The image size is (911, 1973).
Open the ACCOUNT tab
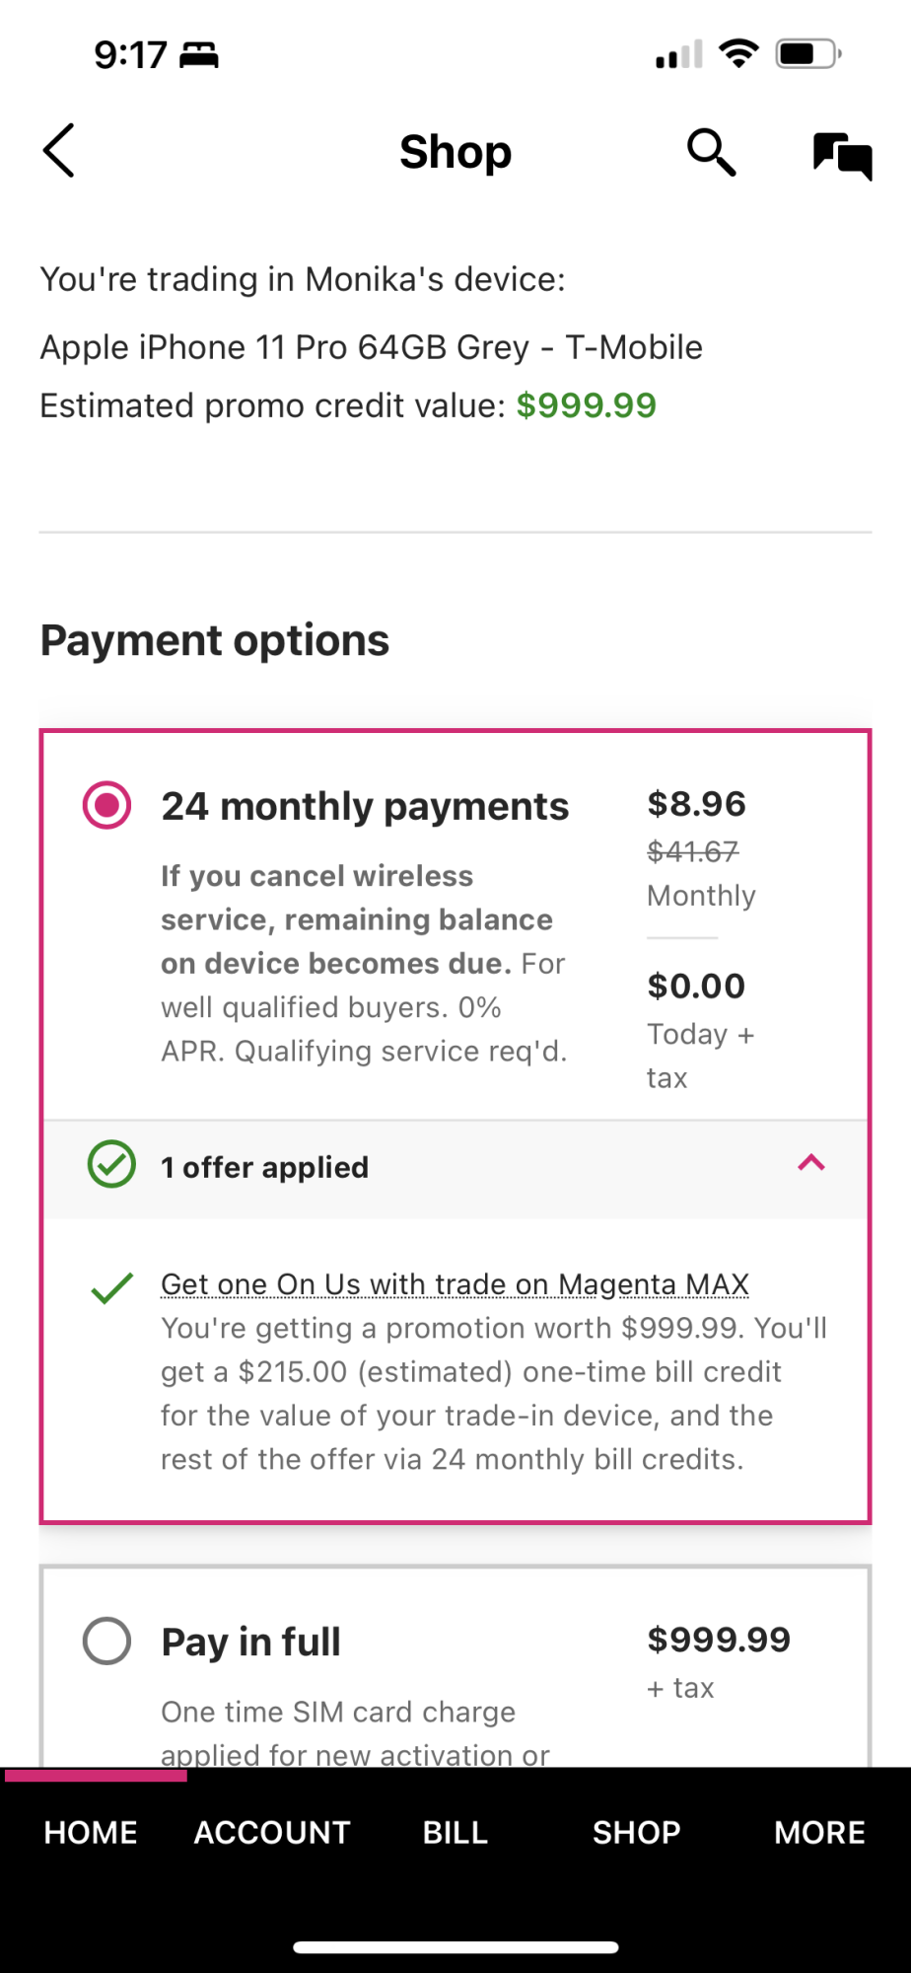[x=272, y=1832]
